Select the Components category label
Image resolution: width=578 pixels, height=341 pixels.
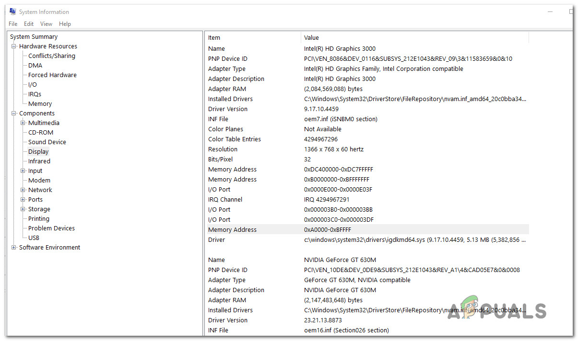click(x=37, y=114)
